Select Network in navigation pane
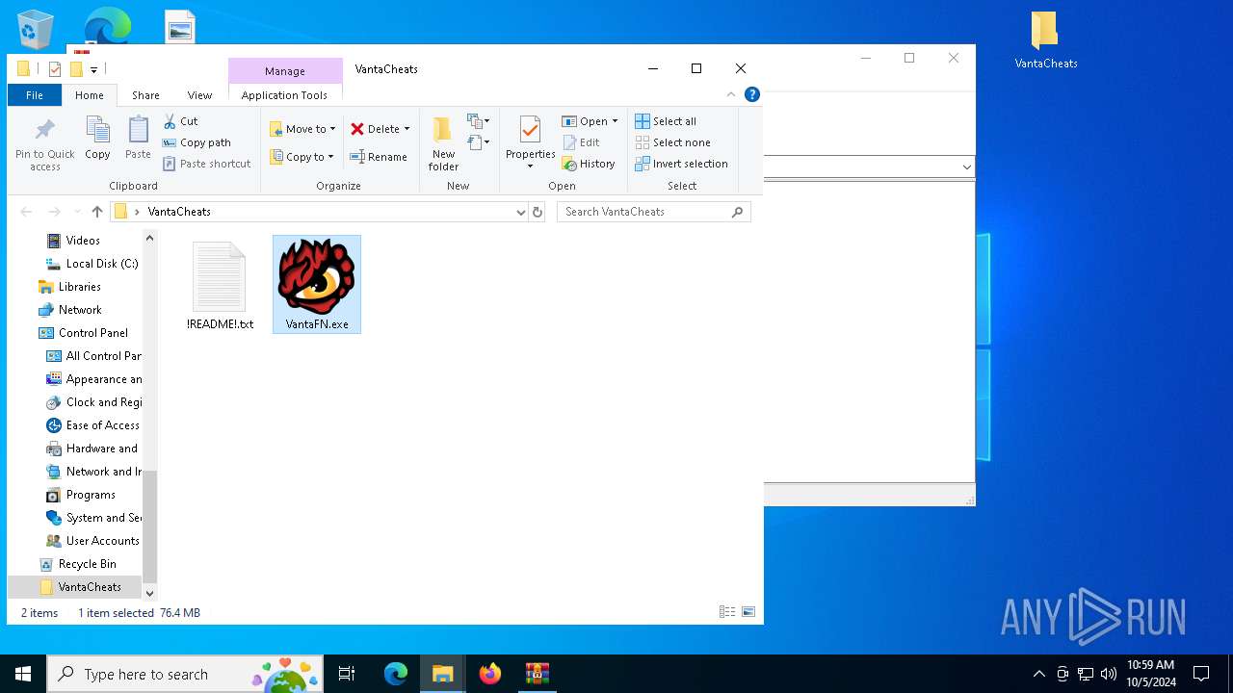The height and width of the screenshot is (693, 1233). tap(80, 310)
